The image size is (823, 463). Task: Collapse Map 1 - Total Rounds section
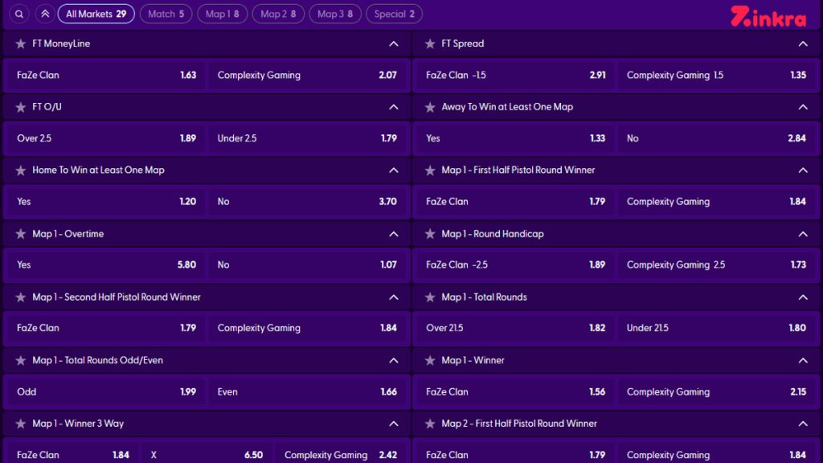[803, 297]
